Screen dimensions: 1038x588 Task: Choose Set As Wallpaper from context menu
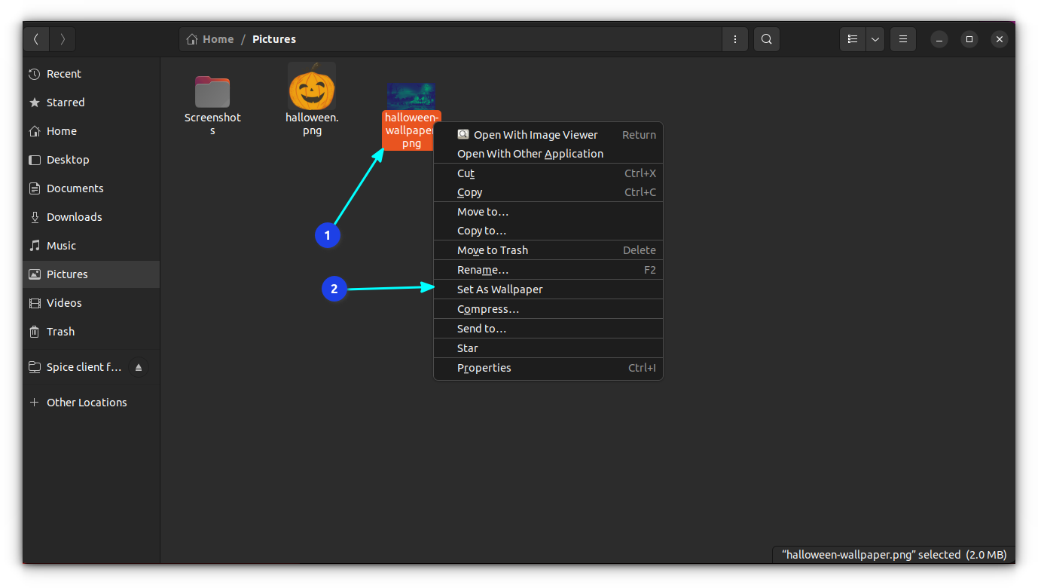499,289
